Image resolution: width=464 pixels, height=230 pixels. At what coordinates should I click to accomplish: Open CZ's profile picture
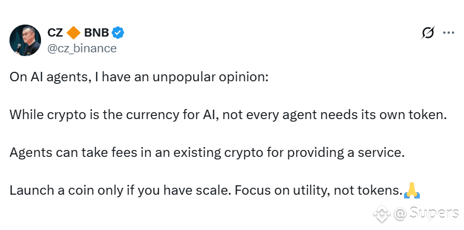25,40
